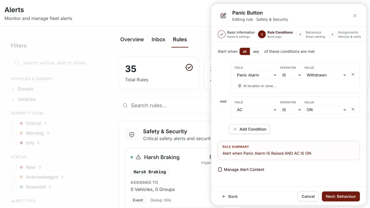
Task: Open the IS operator dropdown for AC
Action: point(291,110)
